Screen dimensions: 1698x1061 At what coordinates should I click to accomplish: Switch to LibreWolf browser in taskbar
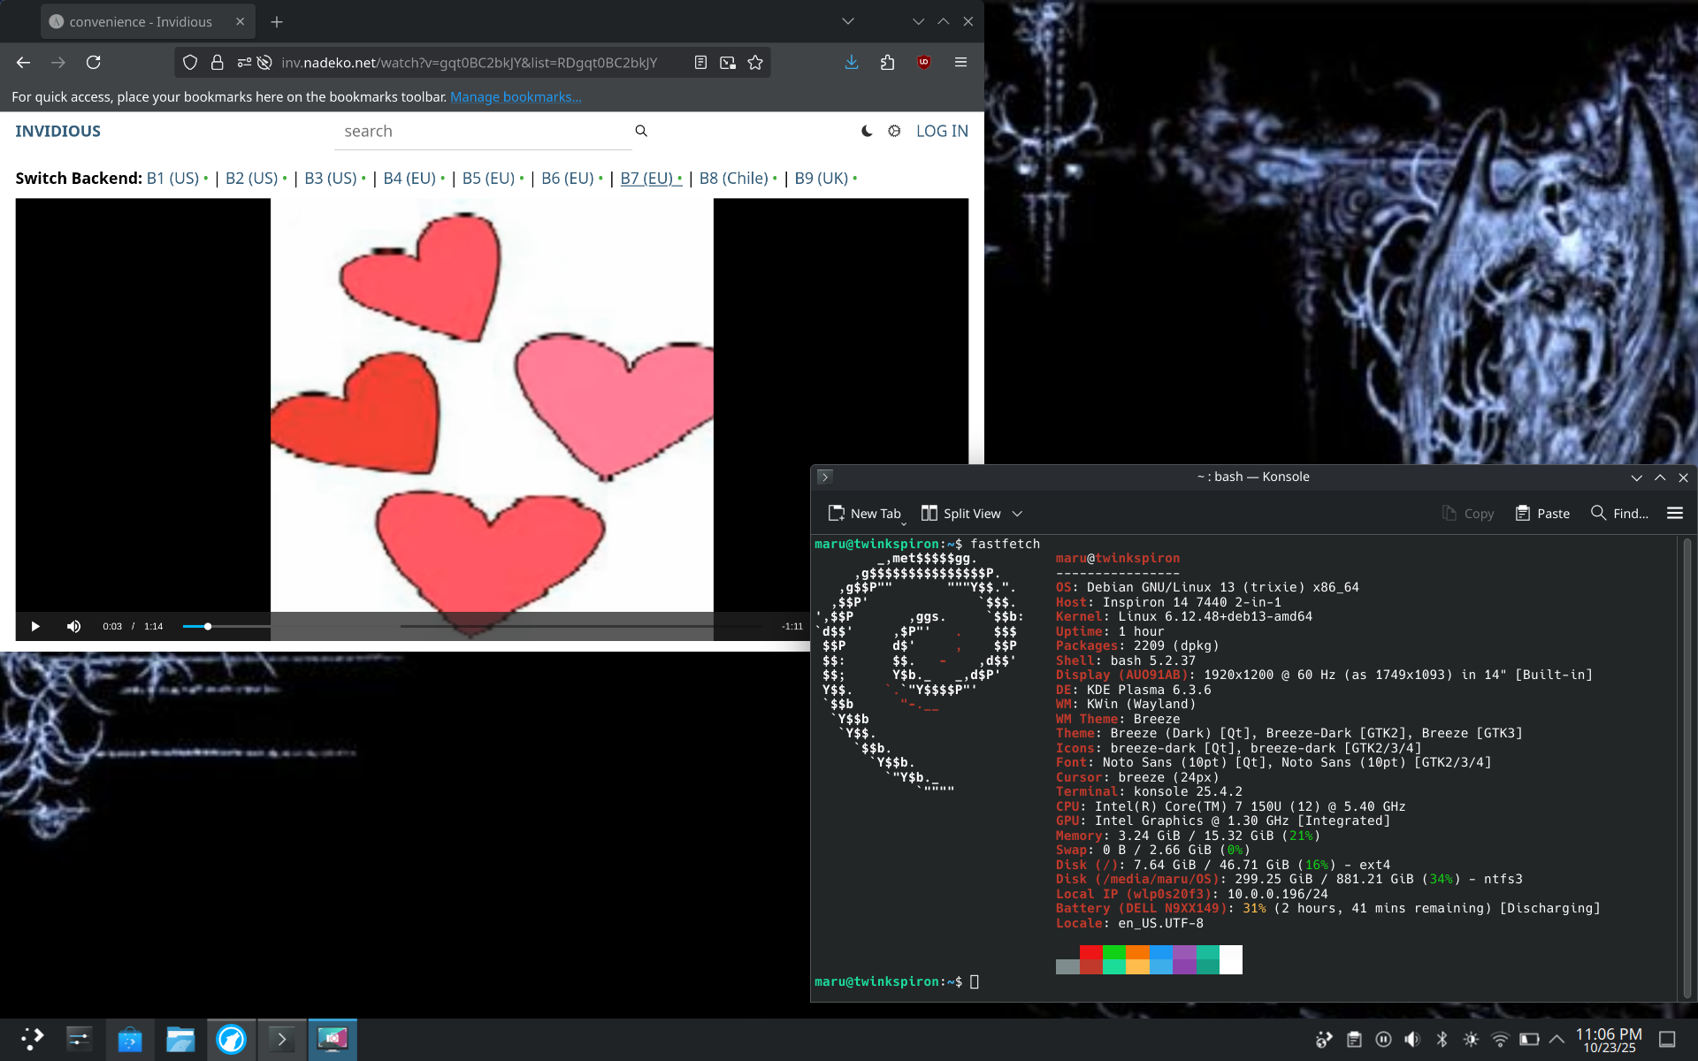(232, 1040)
